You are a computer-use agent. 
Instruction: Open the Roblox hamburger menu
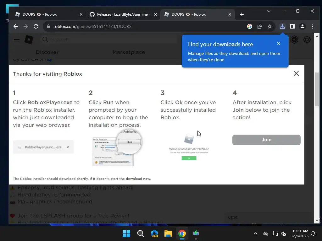pos(17,40)
